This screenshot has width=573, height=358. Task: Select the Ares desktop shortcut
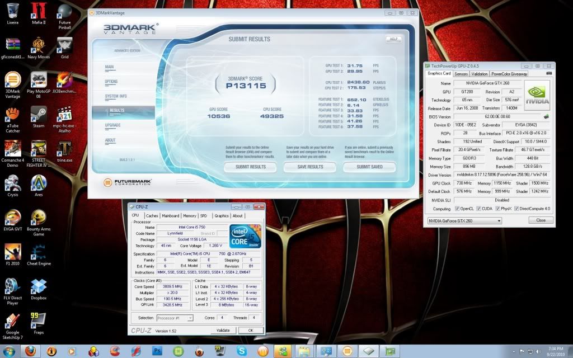(x=39, y=186)
